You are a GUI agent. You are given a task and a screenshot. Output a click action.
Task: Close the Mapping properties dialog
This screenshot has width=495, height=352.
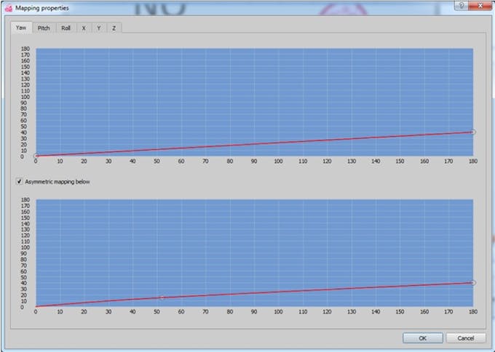(480, 5)
